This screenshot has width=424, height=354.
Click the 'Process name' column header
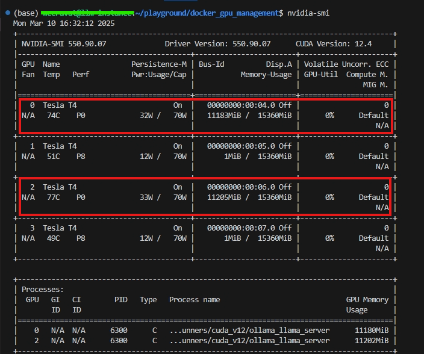[195, 300]
